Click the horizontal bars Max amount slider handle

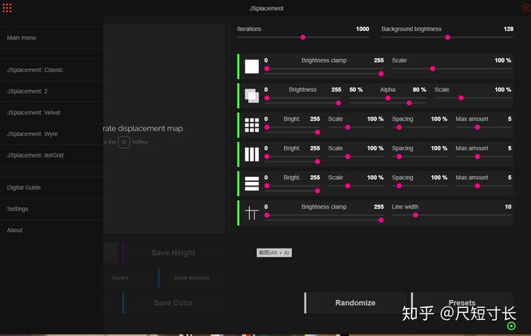[477, 186]
